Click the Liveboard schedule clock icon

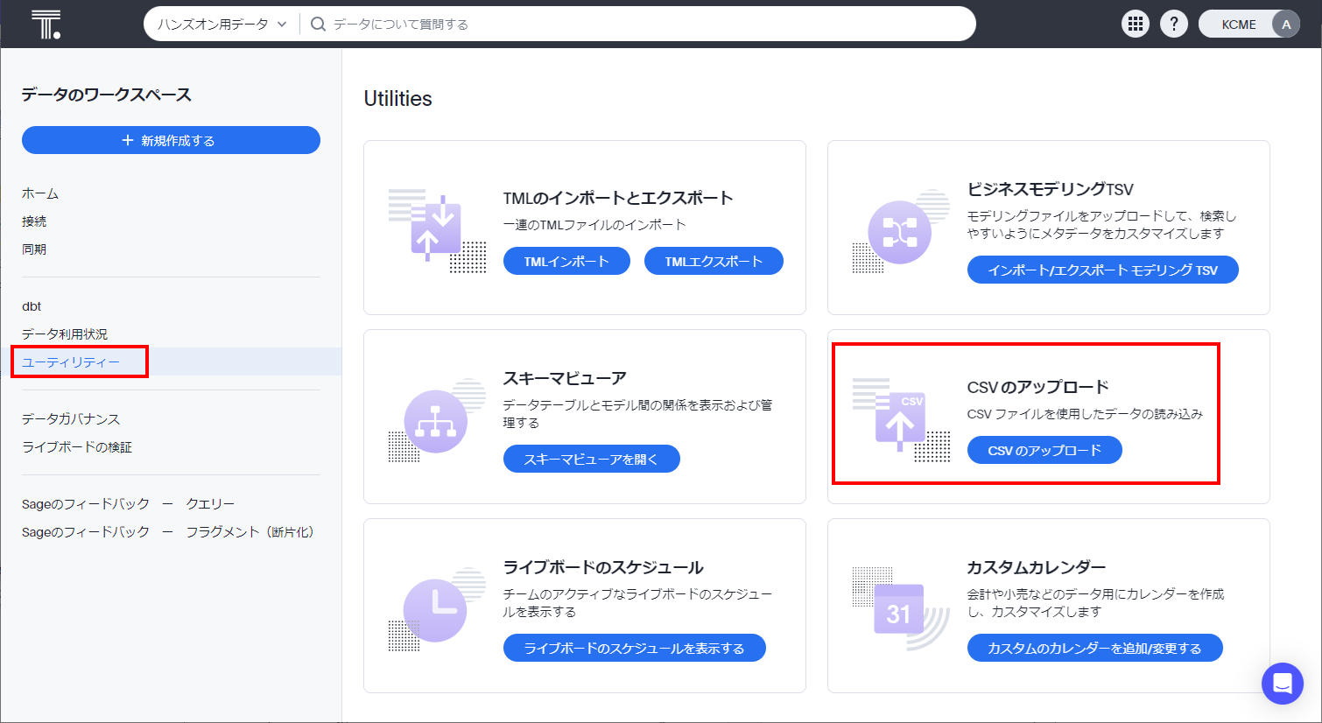click(x=436, y=610)
